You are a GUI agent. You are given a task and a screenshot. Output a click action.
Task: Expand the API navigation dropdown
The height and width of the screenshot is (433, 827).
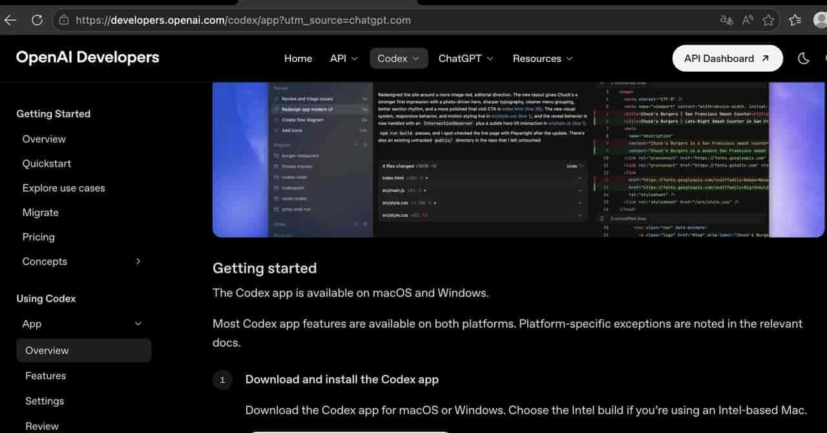pyautogui.click(x=344, y=58)
